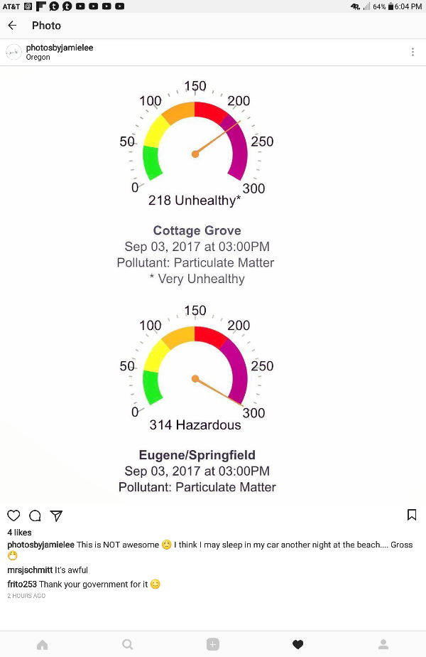Tap the back arrow
Image resolution: width=426 pixels, height=657 pixels.
point(12,26)
